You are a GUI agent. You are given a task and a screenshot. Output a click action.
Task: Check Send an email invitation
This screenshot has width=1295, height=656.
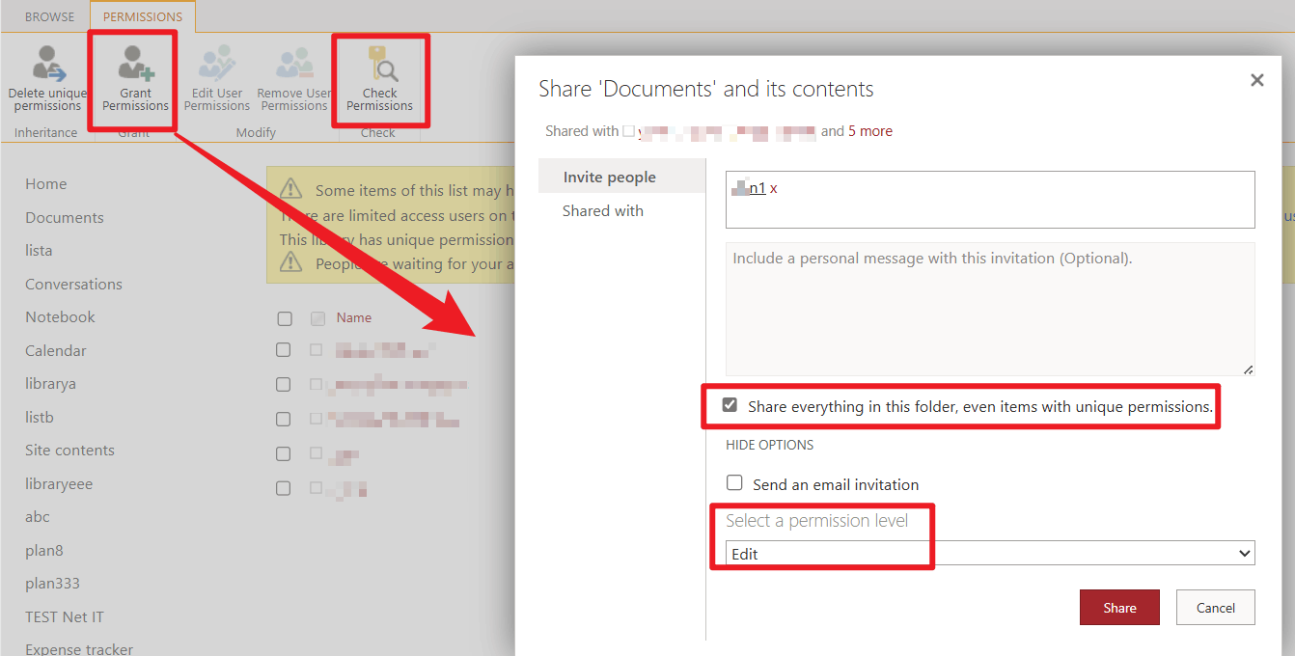tap(734, 483)
